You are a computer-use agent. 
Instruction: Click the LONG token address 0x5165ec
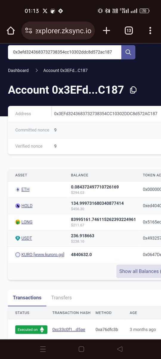point(152,222)
